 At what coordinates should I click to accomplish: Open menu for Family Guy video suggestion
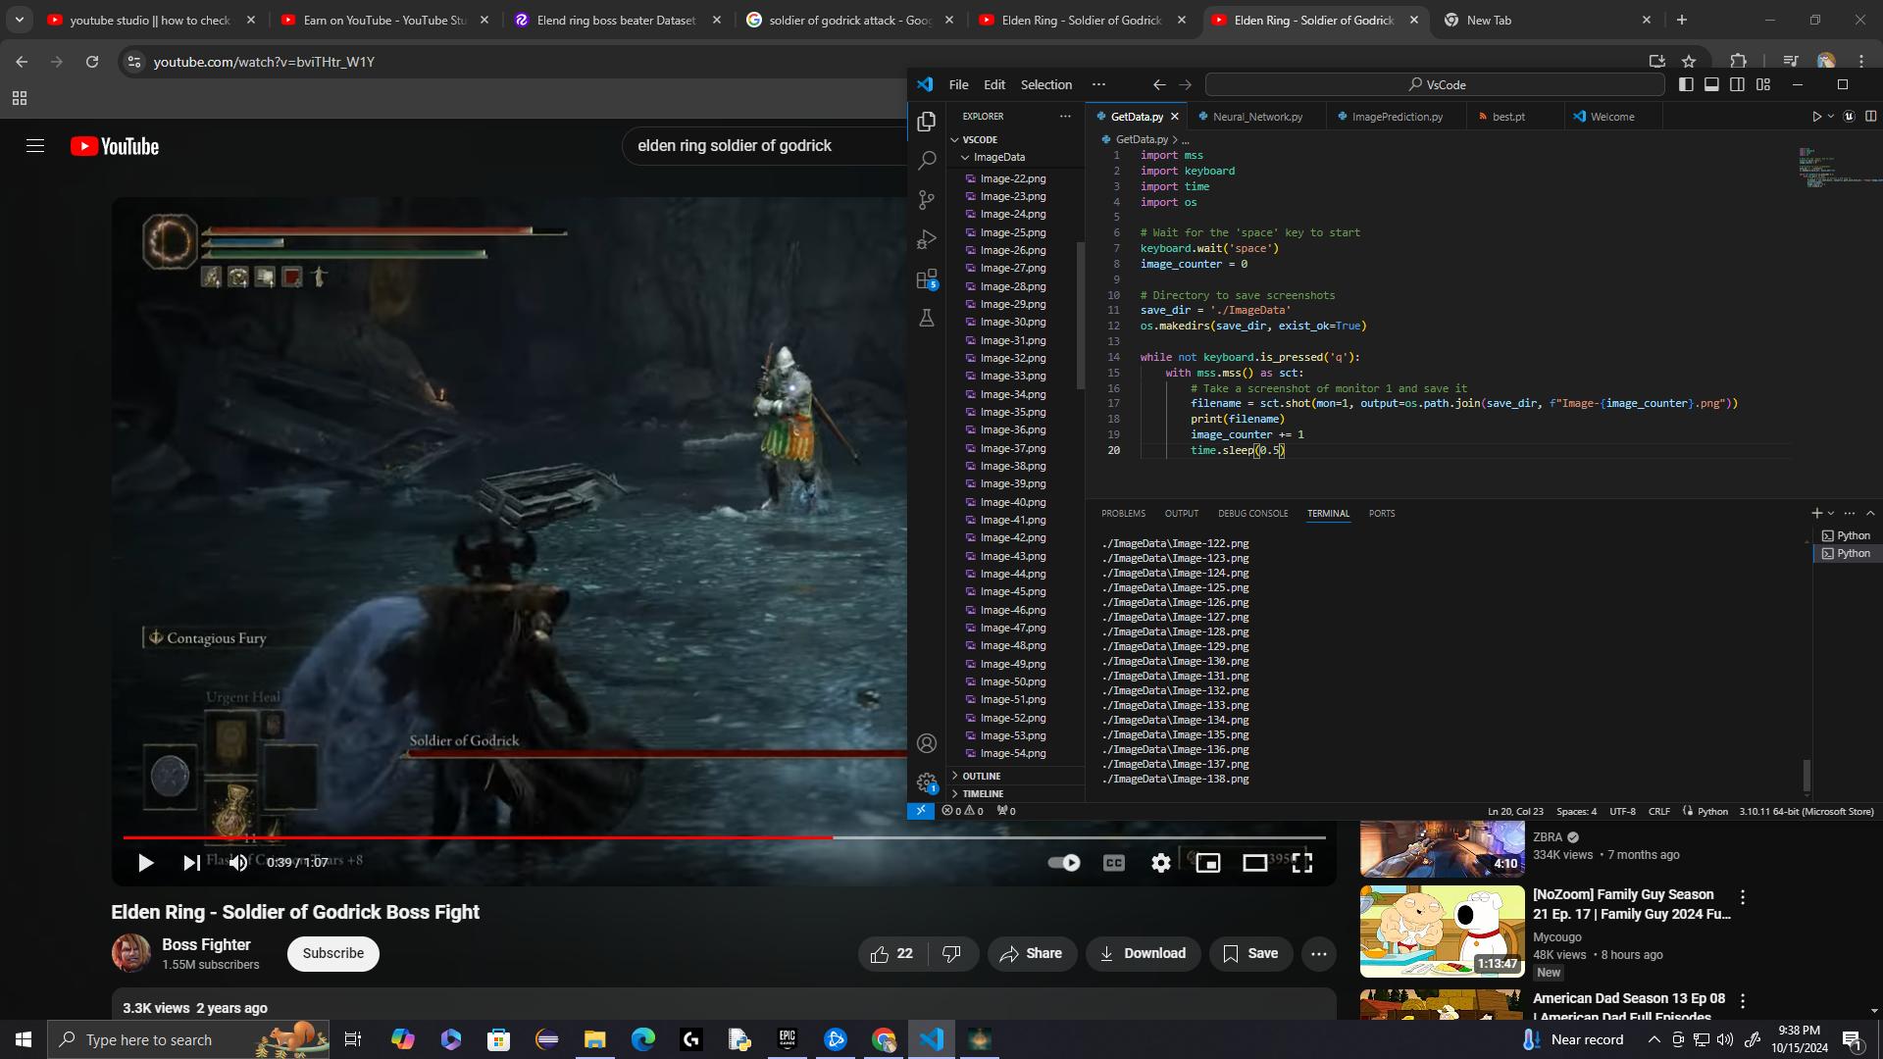point(1743,897)
